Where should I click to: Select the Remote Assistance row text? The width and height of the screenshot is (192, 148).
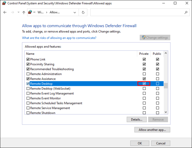pos(43,79)
